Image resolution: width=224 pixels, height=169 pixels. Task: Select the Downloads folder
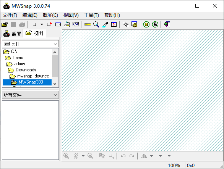click(x=22, y=70)
